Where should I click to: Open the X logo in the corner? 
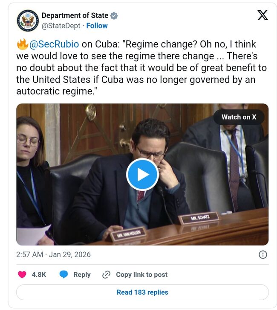pos(263,16)
